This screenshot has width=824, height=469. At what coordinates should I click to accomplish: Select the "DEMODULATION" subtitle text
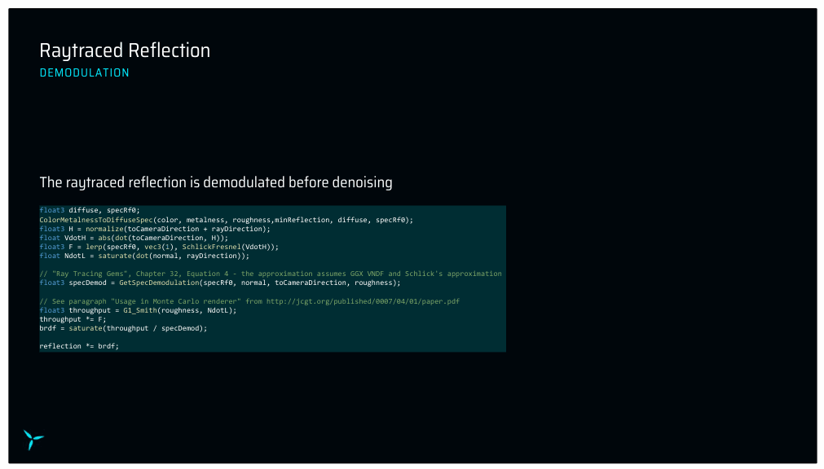[84, 73]
